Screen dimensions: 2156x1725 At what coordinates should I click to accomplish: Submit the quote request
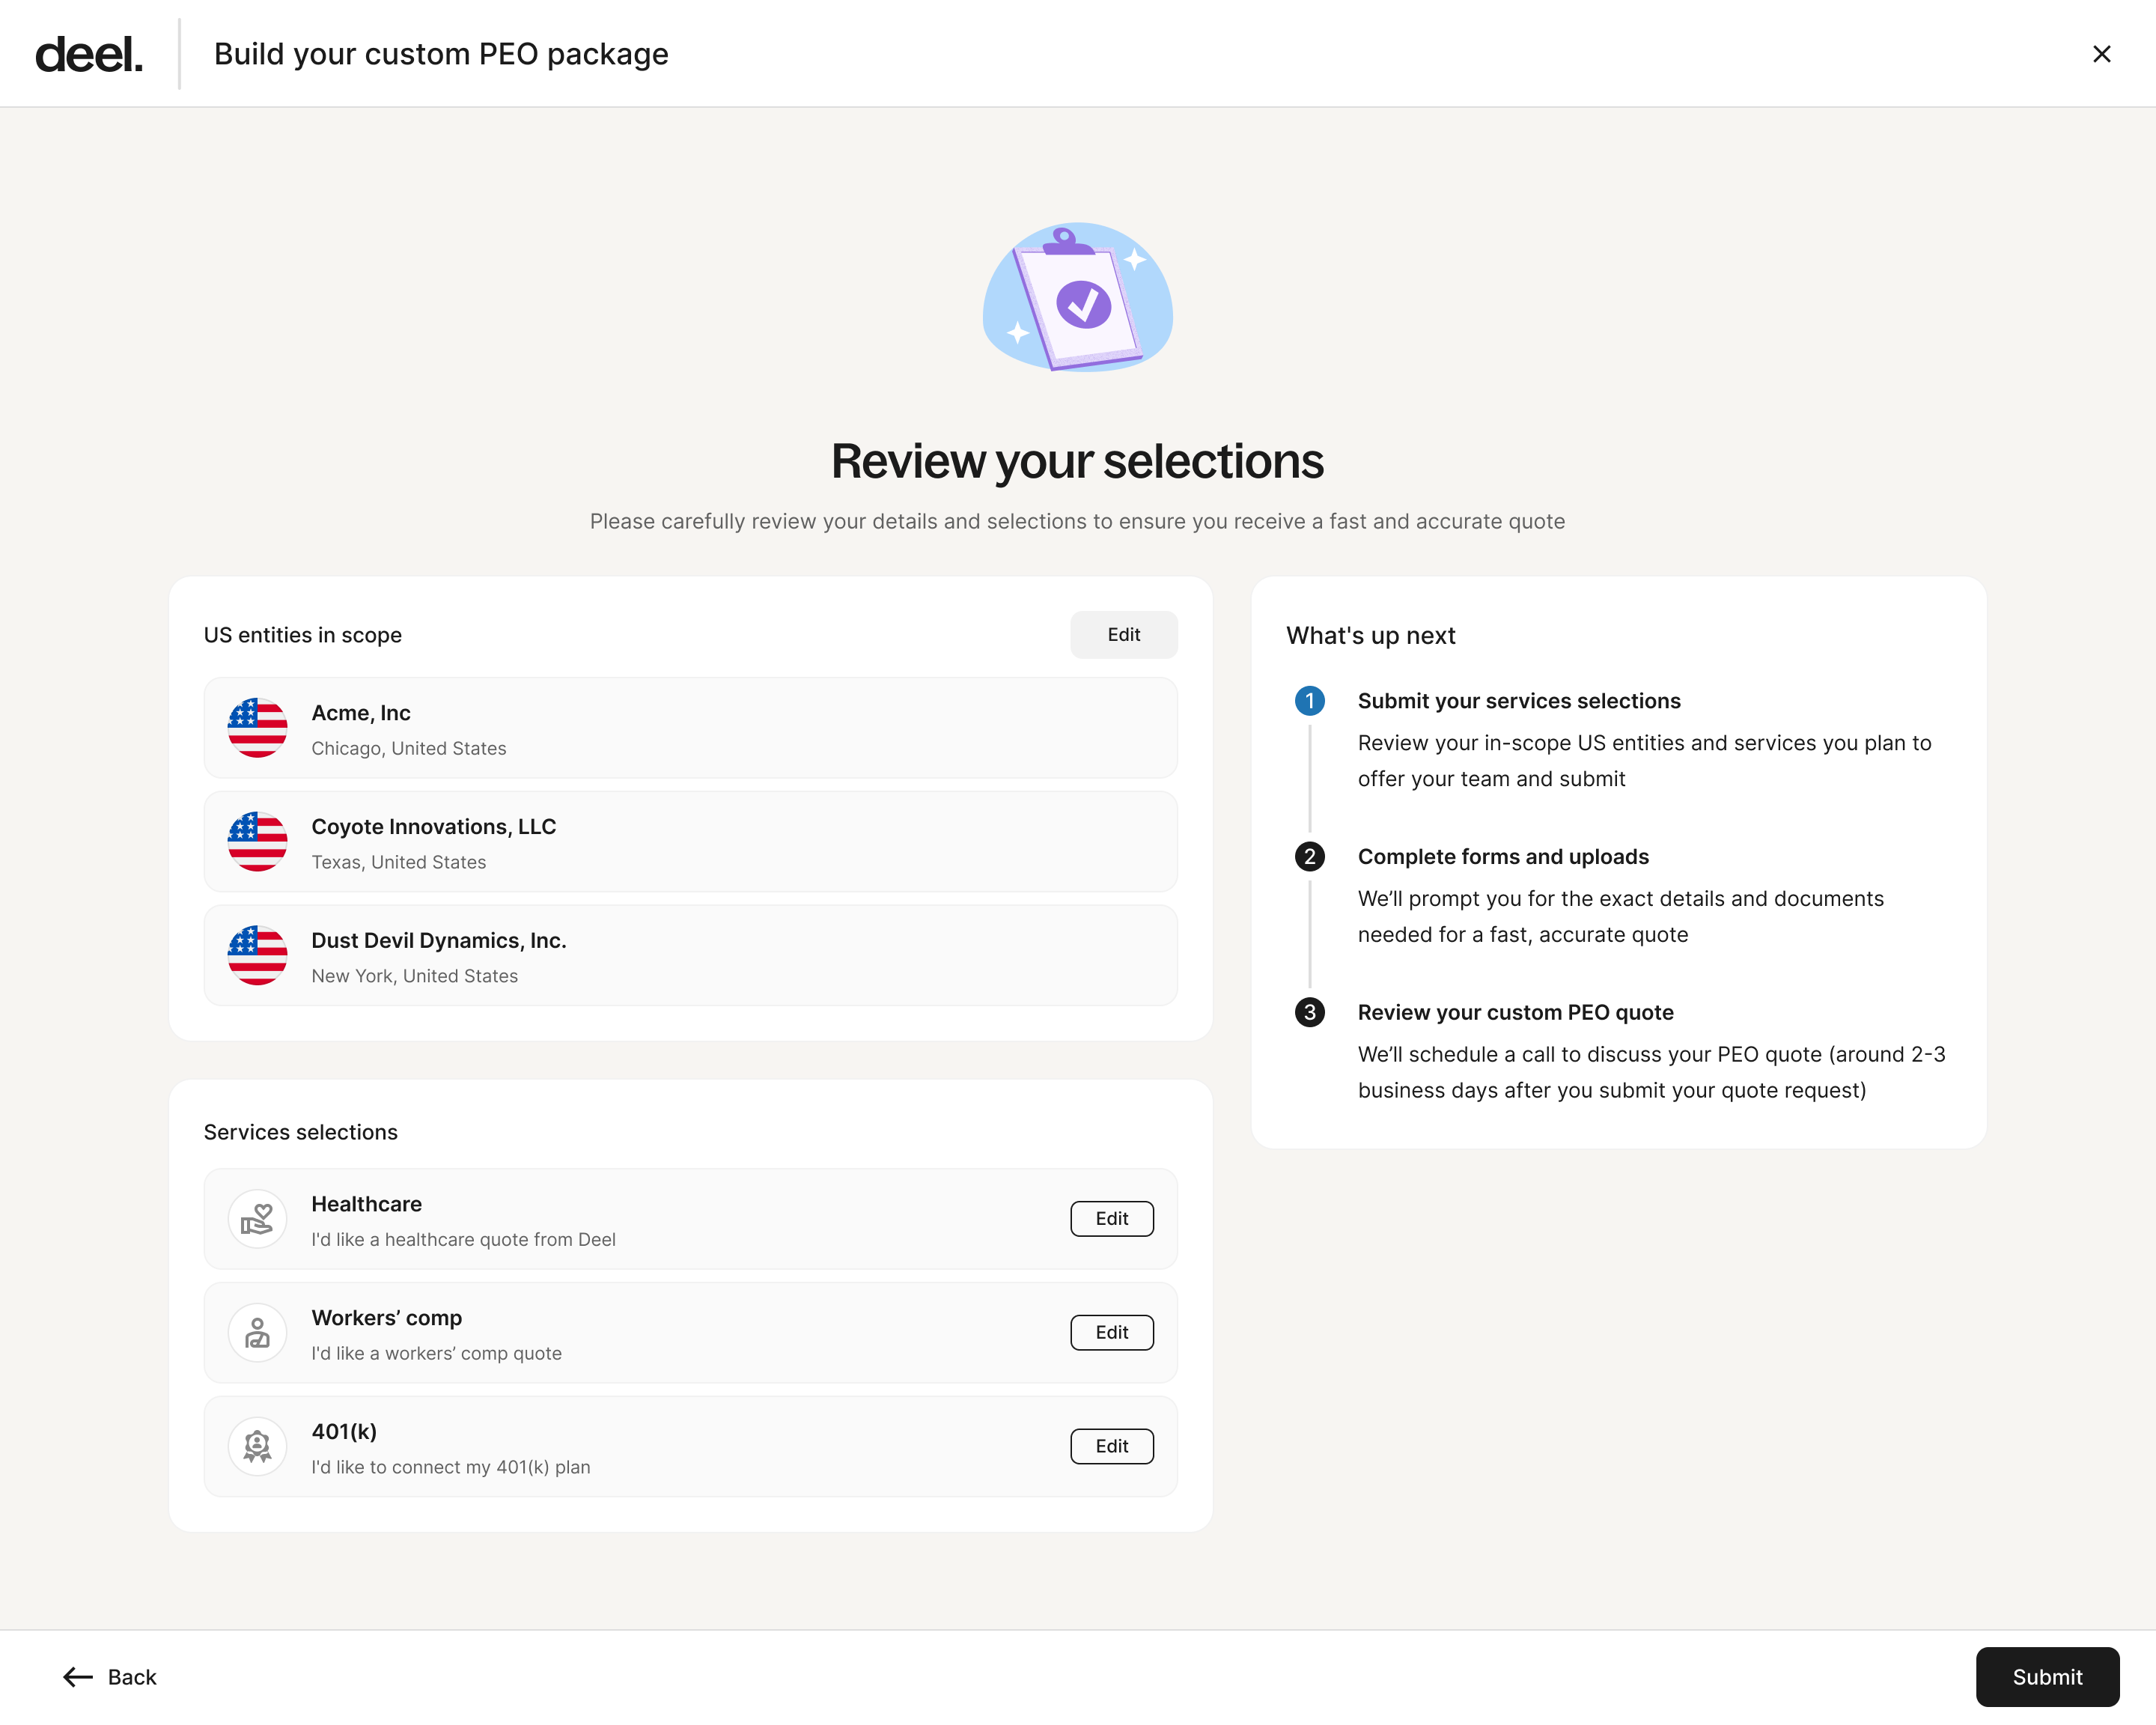click(x=2046, y=1677)
